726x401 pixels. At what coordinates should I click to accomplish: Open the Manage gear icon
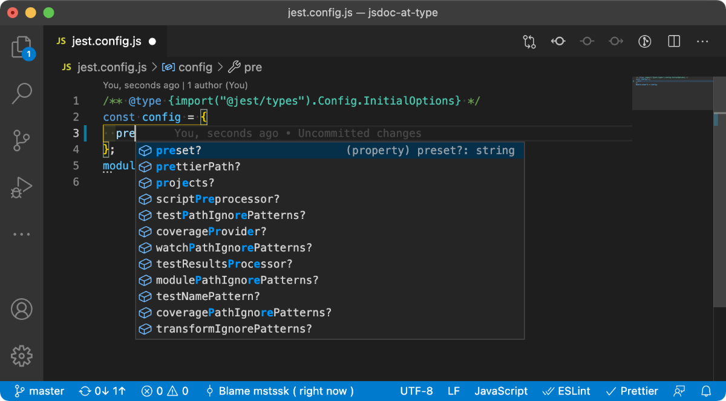pyautogui.click(x=22, y=355)
